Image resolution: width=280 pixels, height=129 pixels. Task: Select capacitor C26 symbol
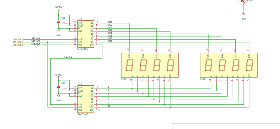pyautogui.click(x=58, y=22)
